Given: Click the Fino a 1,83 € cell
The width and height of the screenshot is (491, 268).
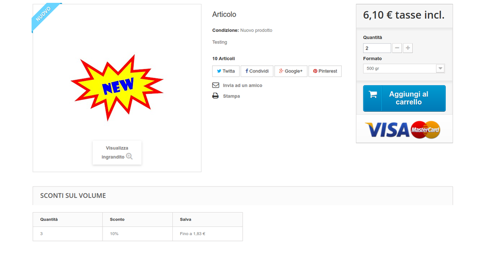Looking at the screenshot, I should tap(208, 234).
